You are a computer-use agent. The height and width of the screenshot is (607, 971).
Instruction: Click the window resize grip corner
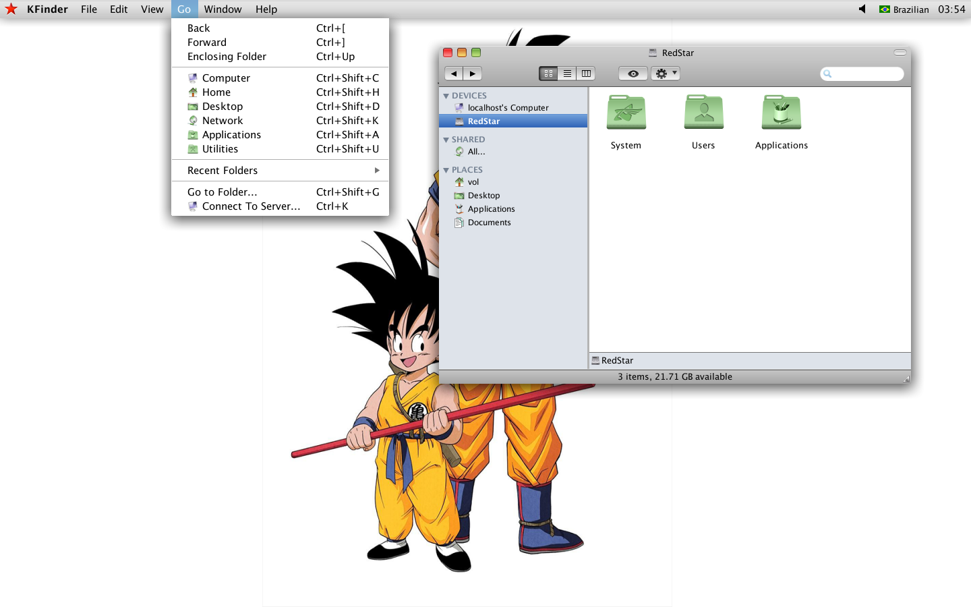point(906,379)
